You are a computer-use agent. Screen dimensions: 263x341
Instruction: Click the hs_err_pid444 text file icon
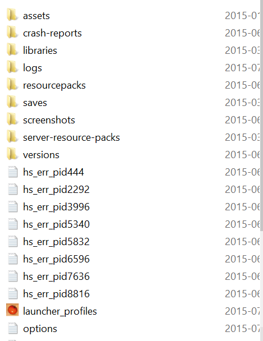[x=13, y=172]
